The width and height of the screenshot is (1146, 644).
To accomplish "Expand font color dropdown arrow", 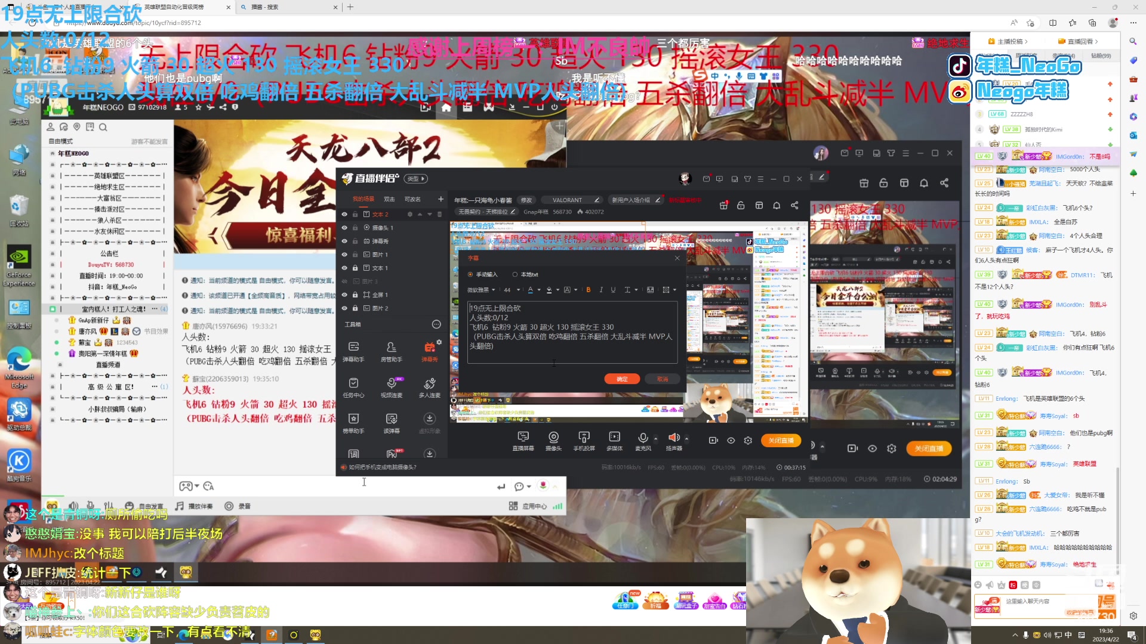I will tap(539, 290).
